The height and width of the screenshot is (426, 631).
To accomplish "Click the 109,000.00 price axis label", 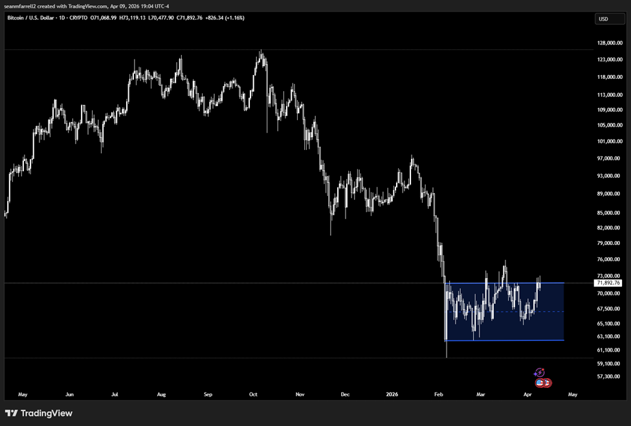I will point(610,110).
